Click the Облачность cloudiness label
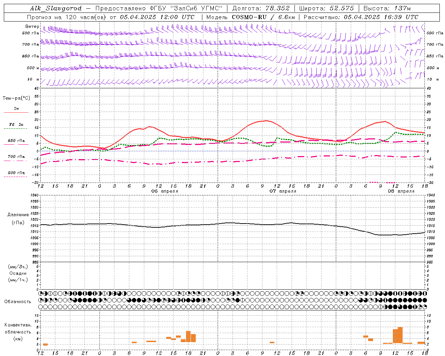 point(18,302)
